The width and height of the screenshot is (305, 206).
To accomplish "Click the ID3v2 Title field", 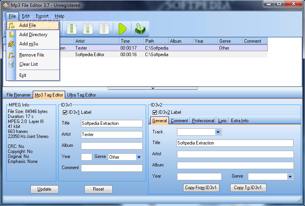I will pos(235,143).
